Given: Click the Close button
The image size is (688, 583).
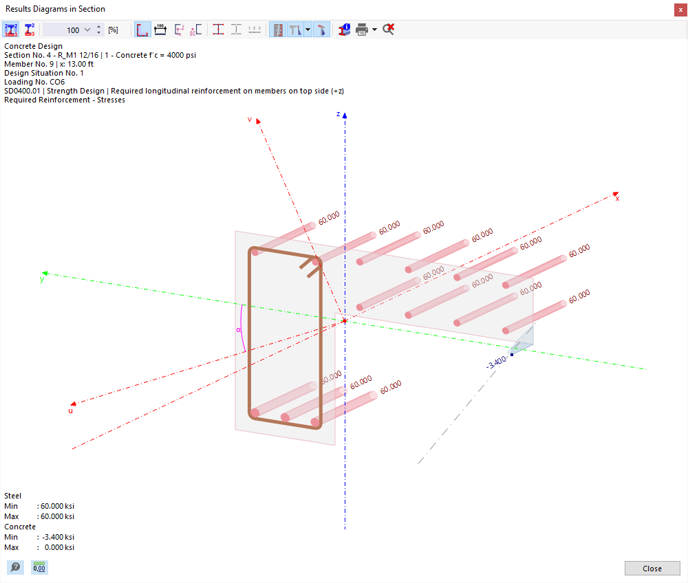Looking at the screenshot, I should (652, 568).
